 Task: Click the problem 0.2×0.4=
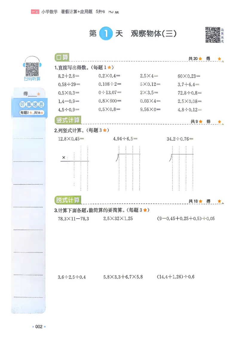tap(109, 76)
